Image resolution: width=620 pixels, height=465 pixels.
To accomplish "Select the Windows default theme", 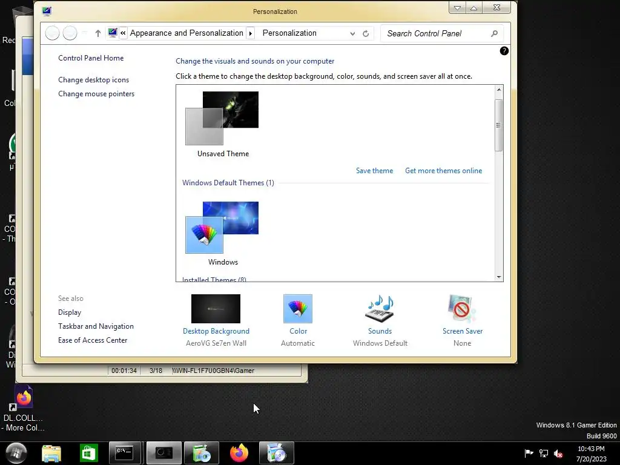I will [x=223, y=234].
